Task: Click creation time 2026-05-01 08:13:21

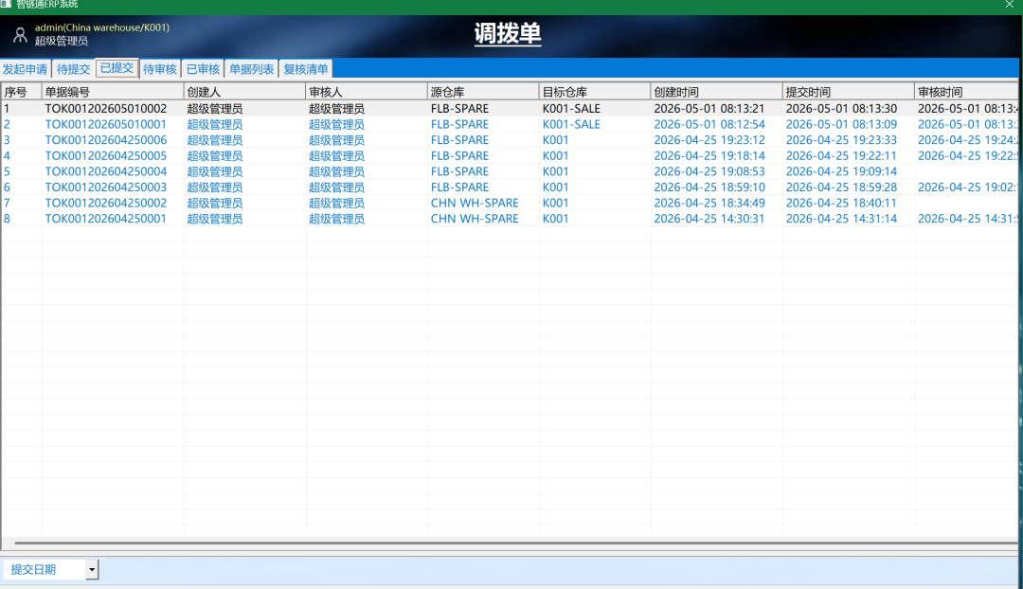Action: pyautogui.click(x=709, y=108)
